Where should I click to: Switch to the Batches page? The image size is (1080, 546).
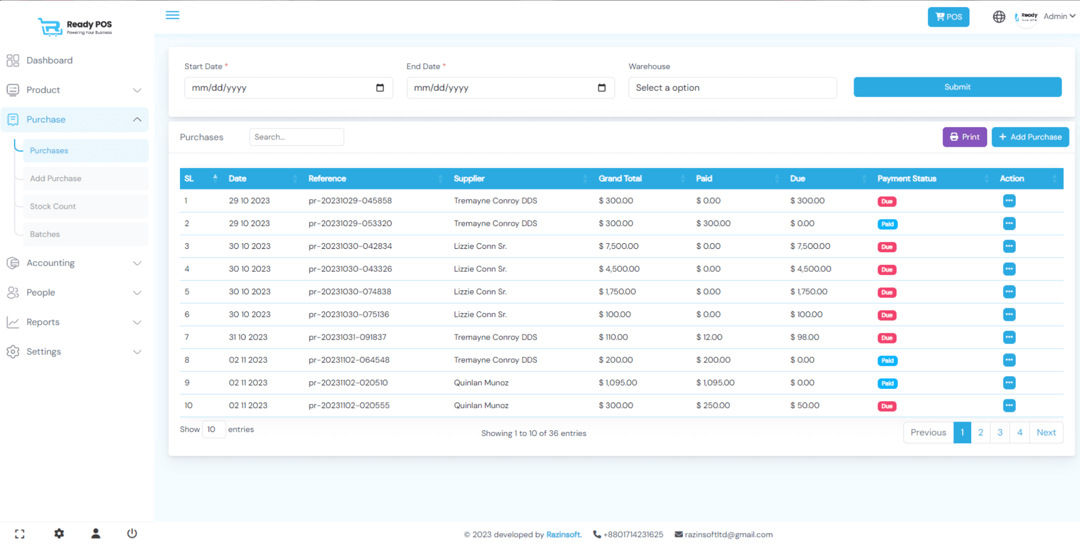44,234
